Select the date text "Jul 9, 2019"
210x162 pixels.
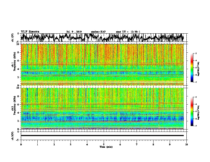coord(74,32)
